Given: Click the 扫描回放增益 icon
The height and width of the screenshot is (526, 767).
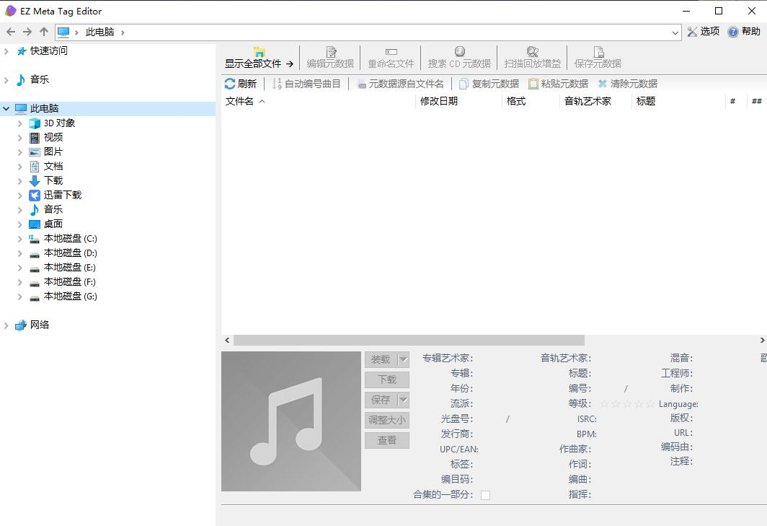Looking at the screenshot, I should coord(532,52).
